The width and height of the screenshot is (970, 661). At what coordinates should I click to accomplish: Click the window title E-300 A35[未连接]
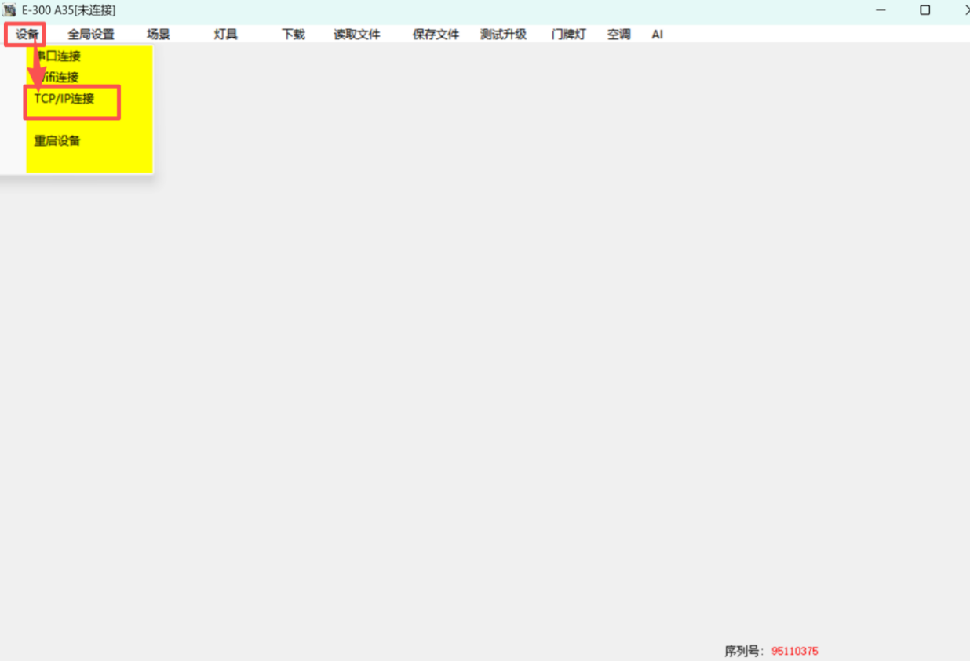(x=69, y=10)
